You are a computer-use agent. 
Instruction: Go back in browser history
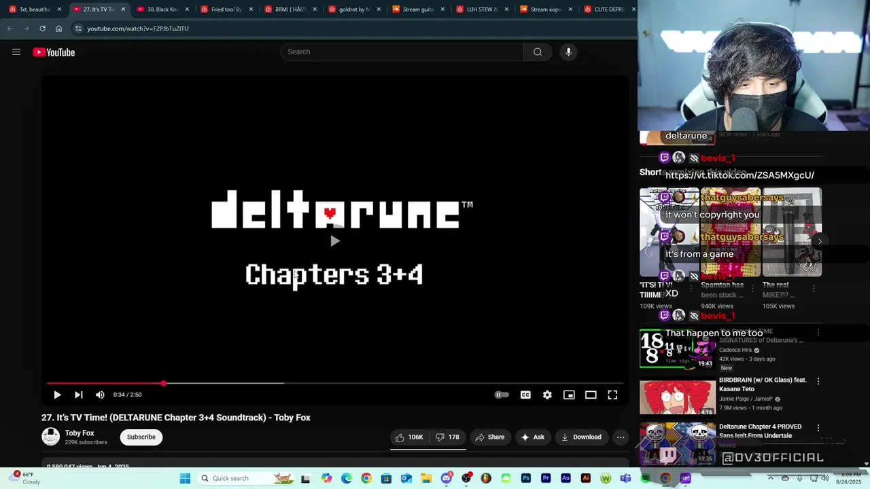point(10,29)
